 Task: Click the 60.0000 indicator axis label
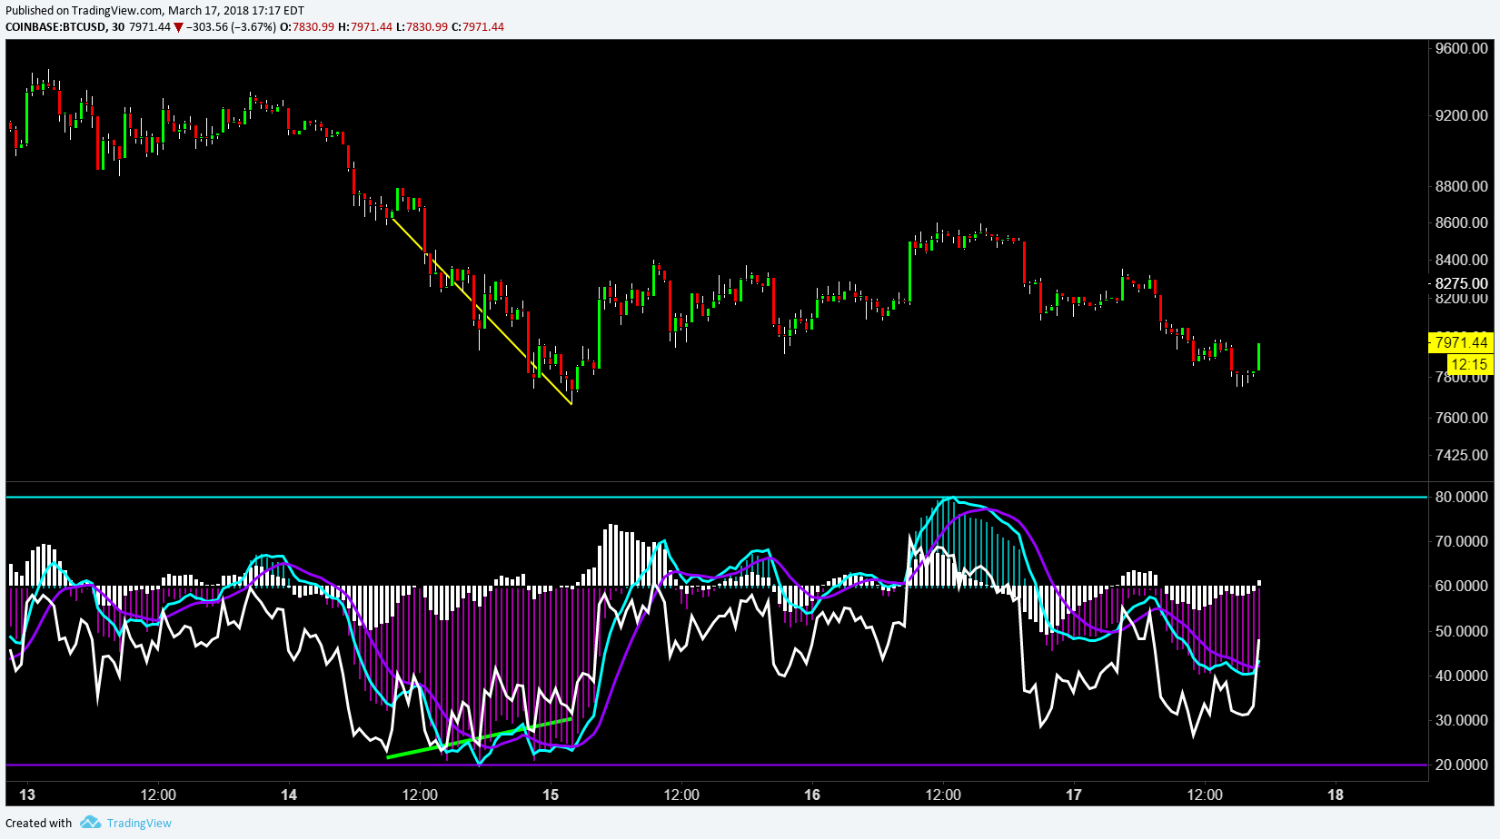1461,587
